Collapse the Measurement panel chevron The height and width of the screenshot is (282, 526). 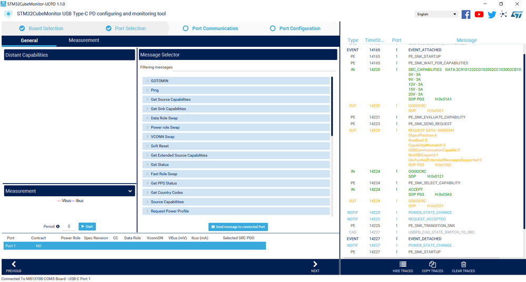(x=130, y=191)
